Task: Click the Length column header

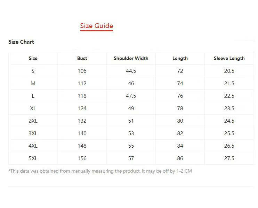Action: pos(180,59)
